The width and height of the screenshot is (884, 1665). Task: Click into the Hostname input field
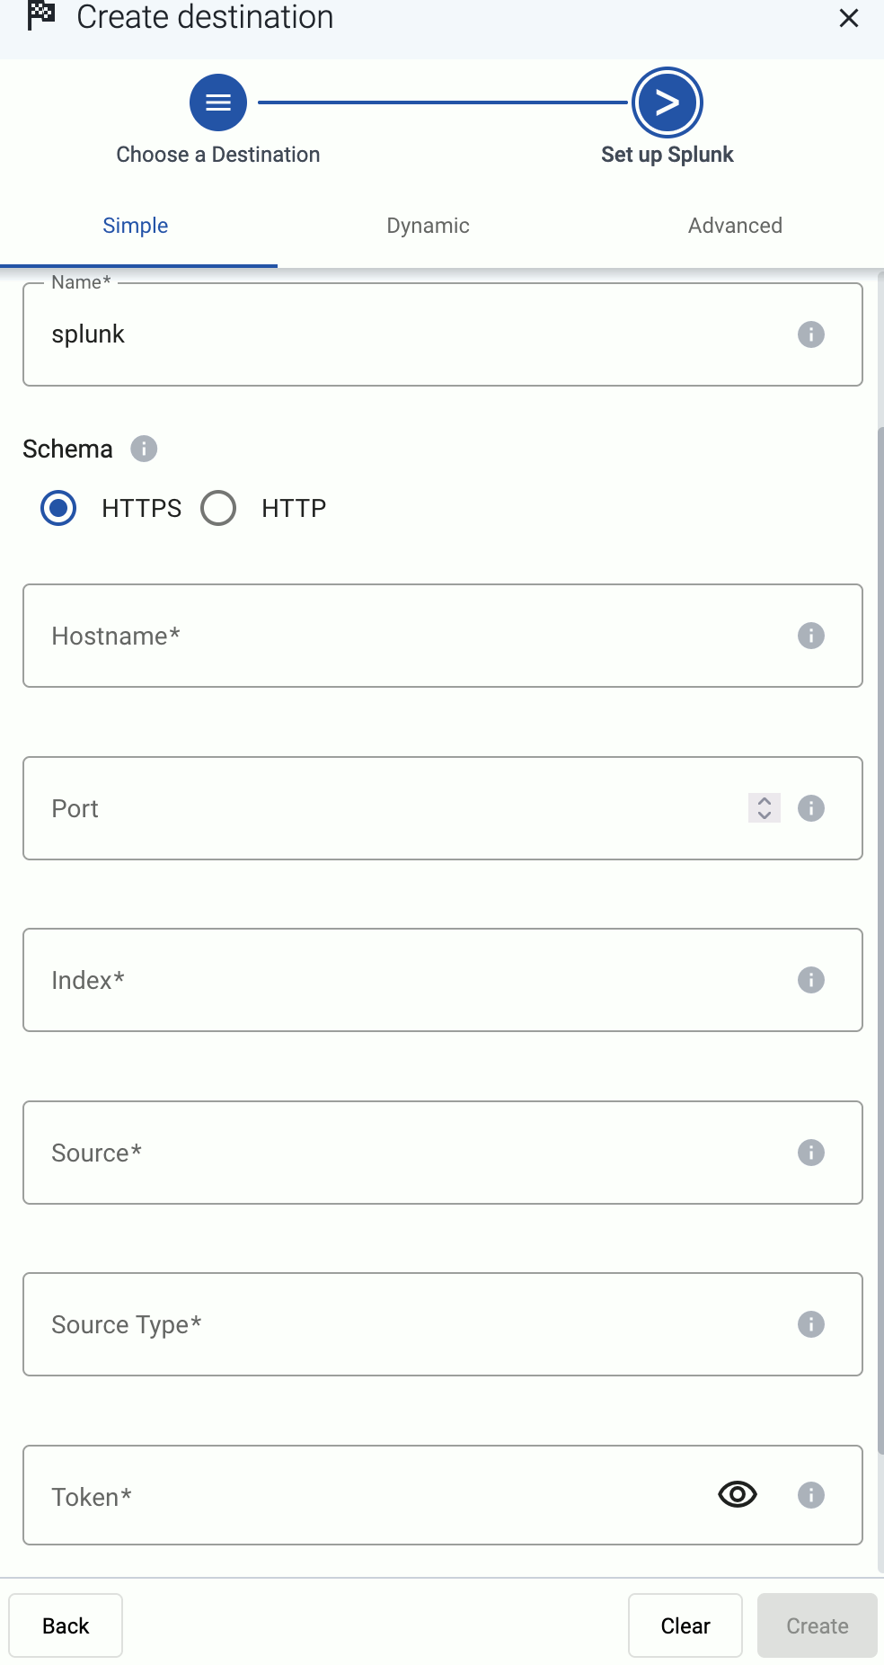coord(443,636)
